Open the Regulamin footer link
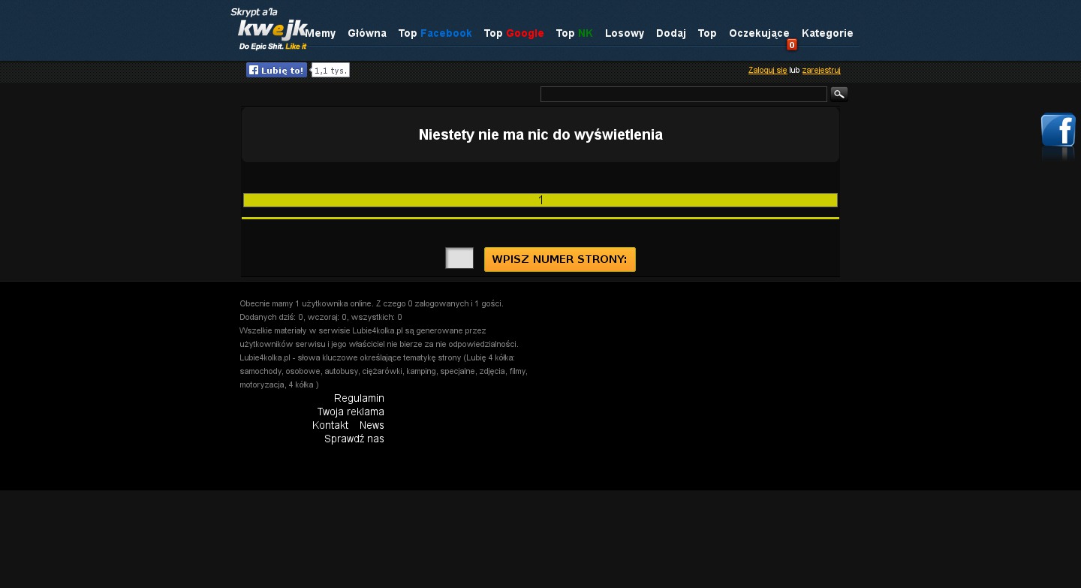Viewport: 1081px width, 588px height. pyautogui.click(x=359, y=398)
